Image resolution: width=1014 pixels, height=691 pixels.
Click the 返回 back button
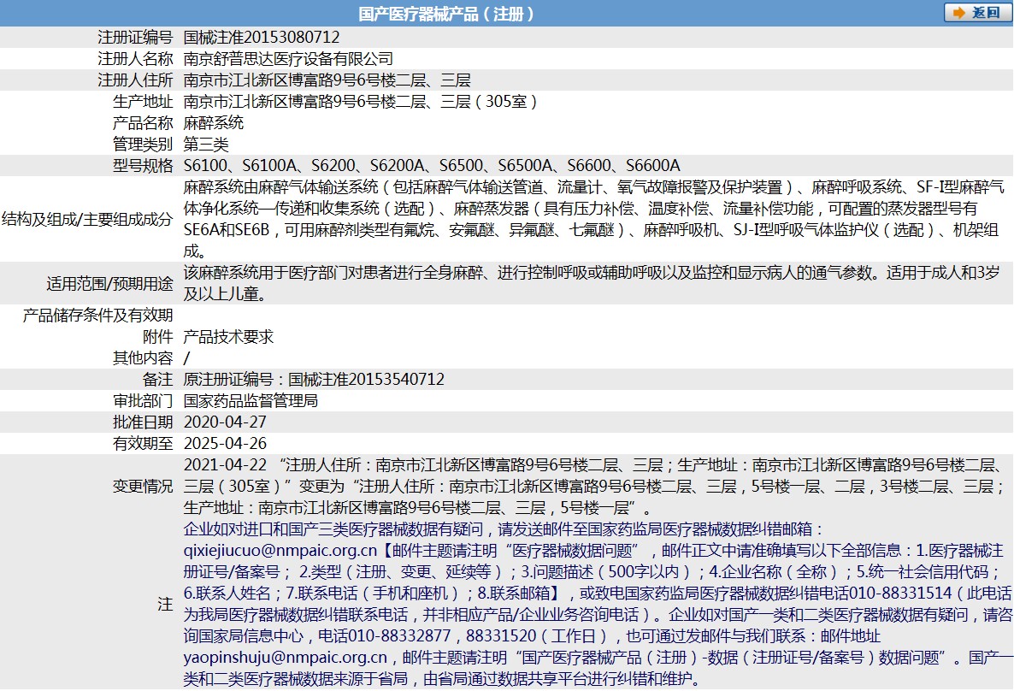point(978,12)
